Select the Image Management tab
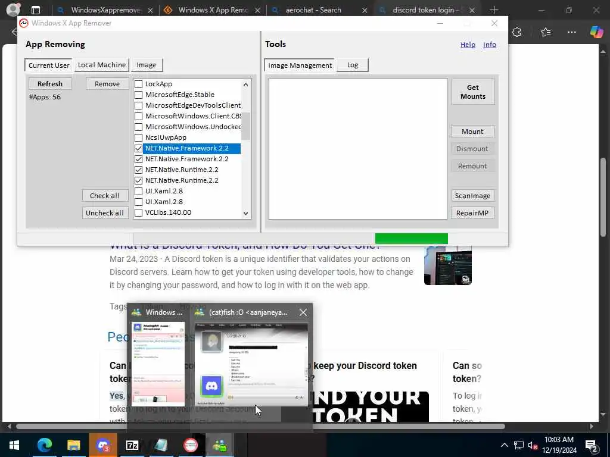Screen dimensions: 610x457 point(300,65)
